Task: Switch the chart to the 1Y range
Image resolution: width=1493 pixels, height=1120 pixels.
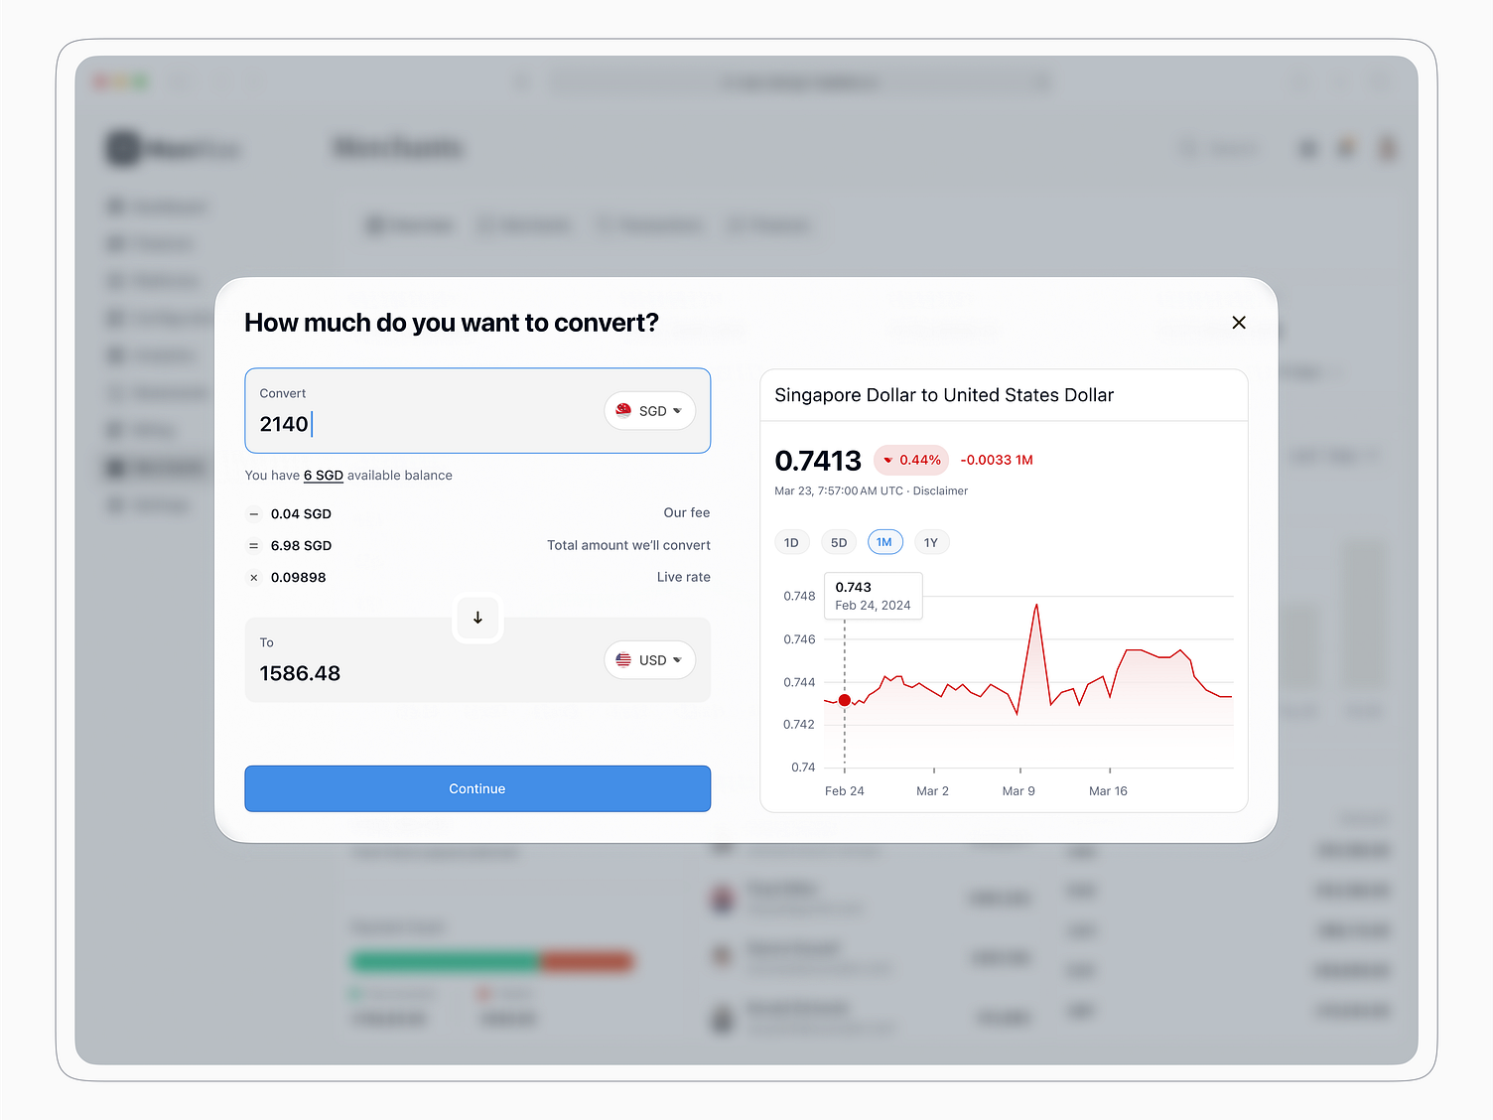Action: tap(931, 542)
